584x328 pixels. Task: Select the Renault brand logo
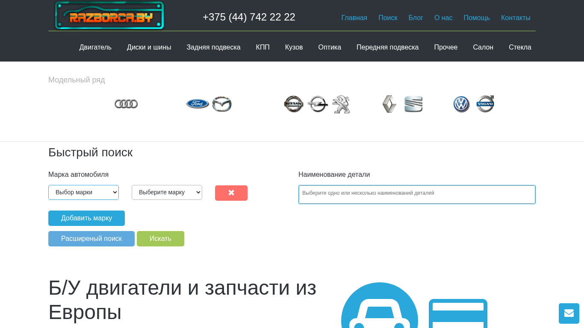[389, 104]
